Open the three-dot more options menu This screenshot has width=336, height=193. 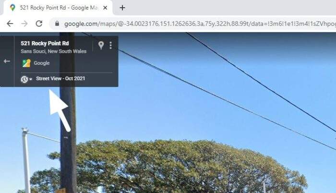tap(110, 45)
